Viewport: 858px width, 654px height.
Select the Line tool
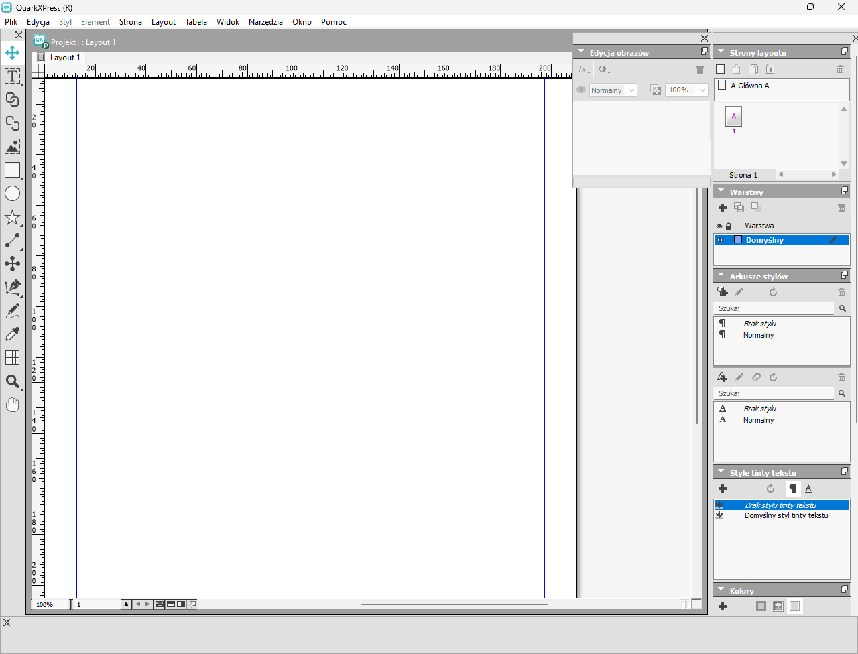coord(12,241)
